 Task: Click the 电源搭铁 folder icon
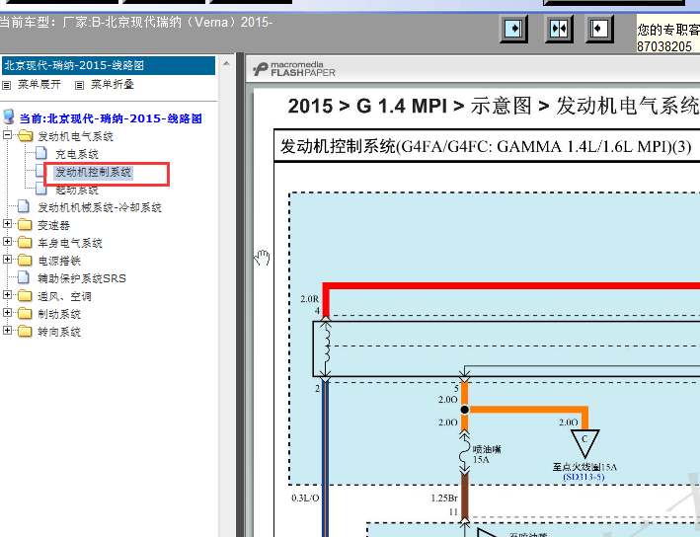pyautogui.click(x=25, y=261)
